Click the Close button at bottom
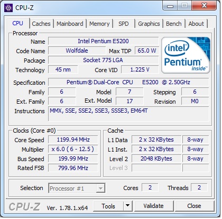This screenshot has height=219, width=222. point(194,206)
